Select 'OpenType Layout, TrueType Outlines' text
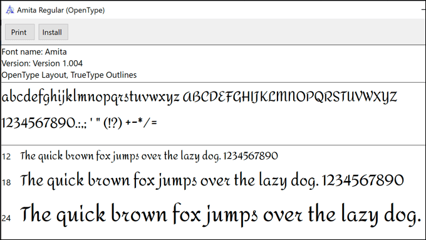 [69, 75]
